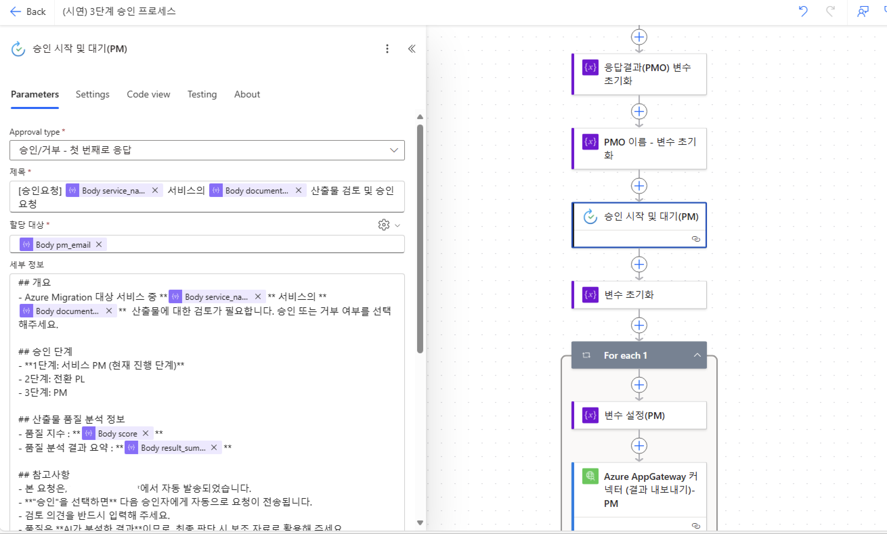This screenshot has width=887, height=534.
Task: Expand the chevron next to 할당 대상 gear
Action: [397, 225]
